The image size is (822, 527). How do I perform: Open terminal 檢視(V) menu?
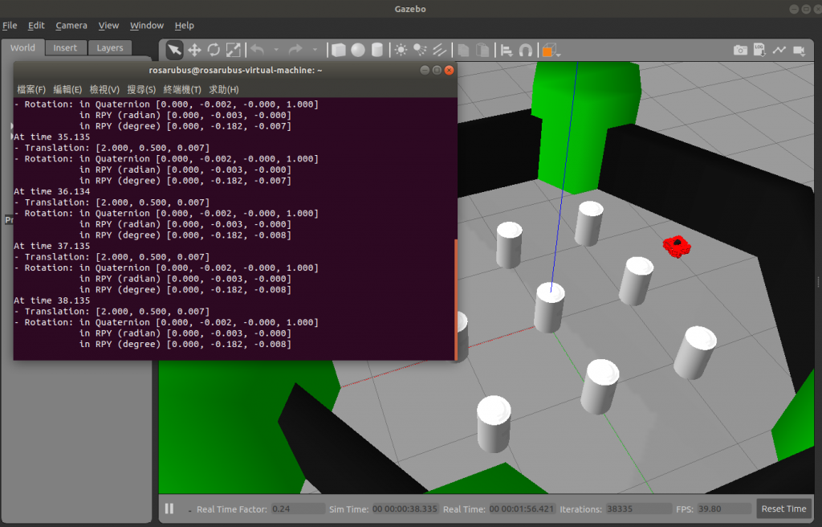click(x=104, y=89)
